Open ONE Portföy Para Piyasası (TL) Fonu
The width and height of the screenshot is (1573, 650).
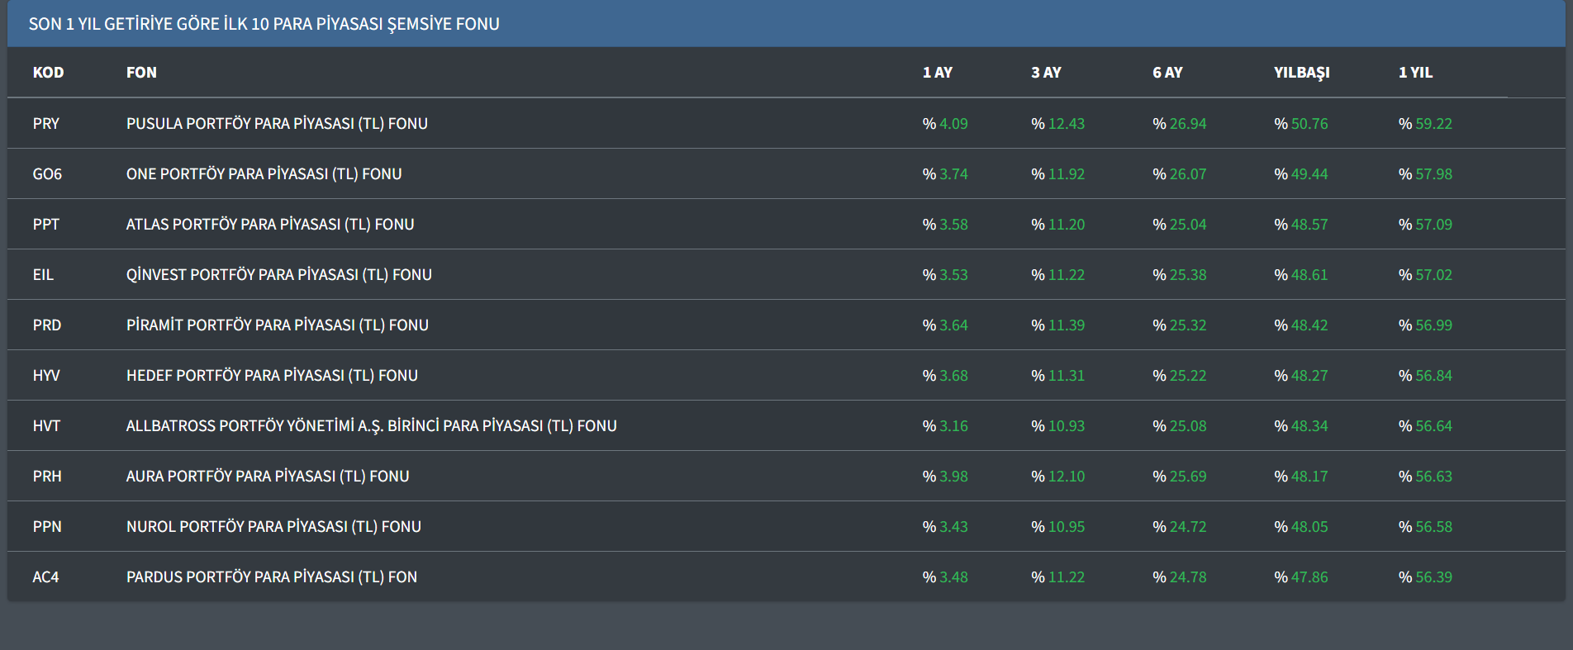[264, 174]
